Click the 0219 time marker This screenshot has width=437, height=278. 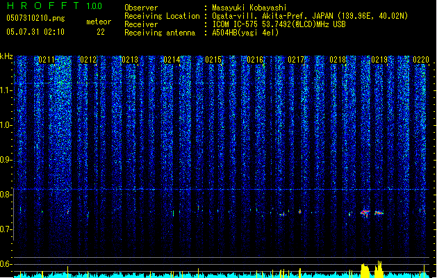pos(379,60)
